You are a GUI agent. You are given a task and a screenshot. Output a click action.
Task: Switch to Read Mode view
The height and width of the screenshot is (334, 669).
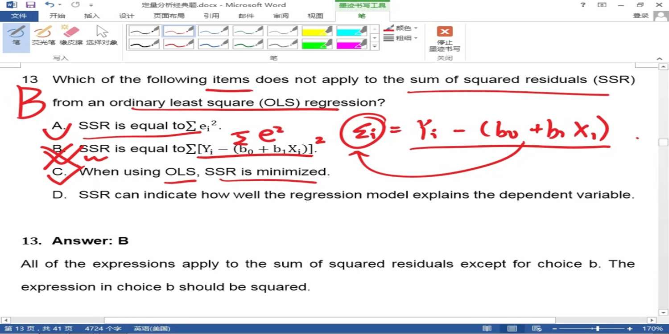[x=487, y=329]
